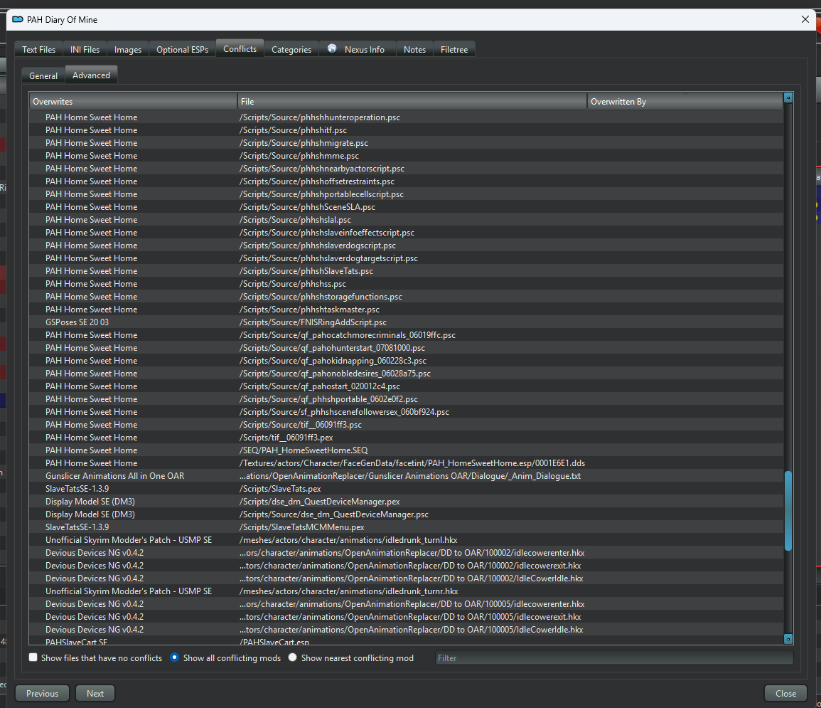Select the 100005/idlecowerenter.hkx row
821x708 pixels.
pos(407,603)
